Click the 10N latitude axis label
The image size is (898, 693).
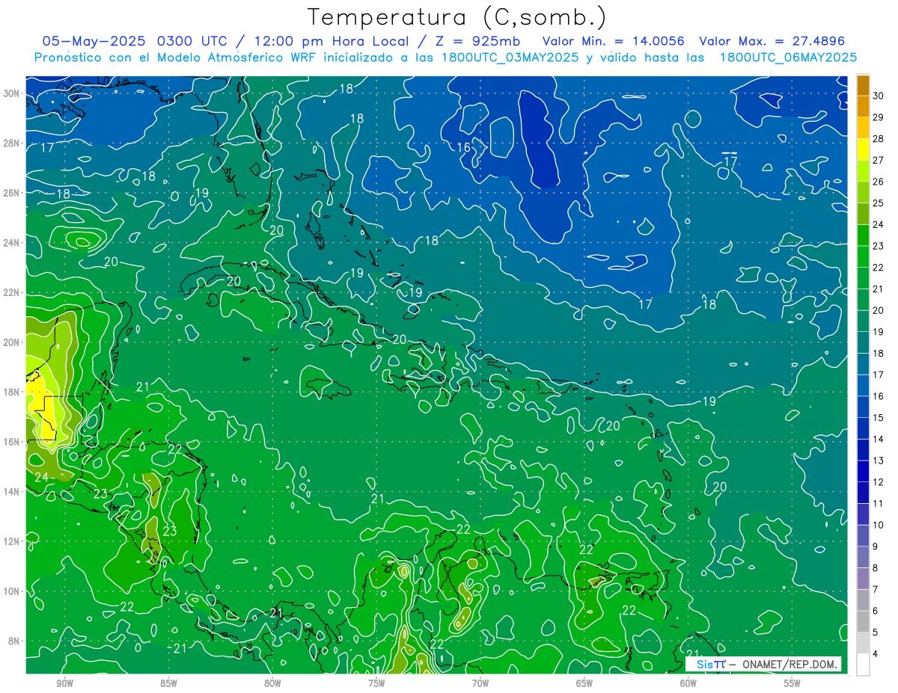click(x=12, y=591)
